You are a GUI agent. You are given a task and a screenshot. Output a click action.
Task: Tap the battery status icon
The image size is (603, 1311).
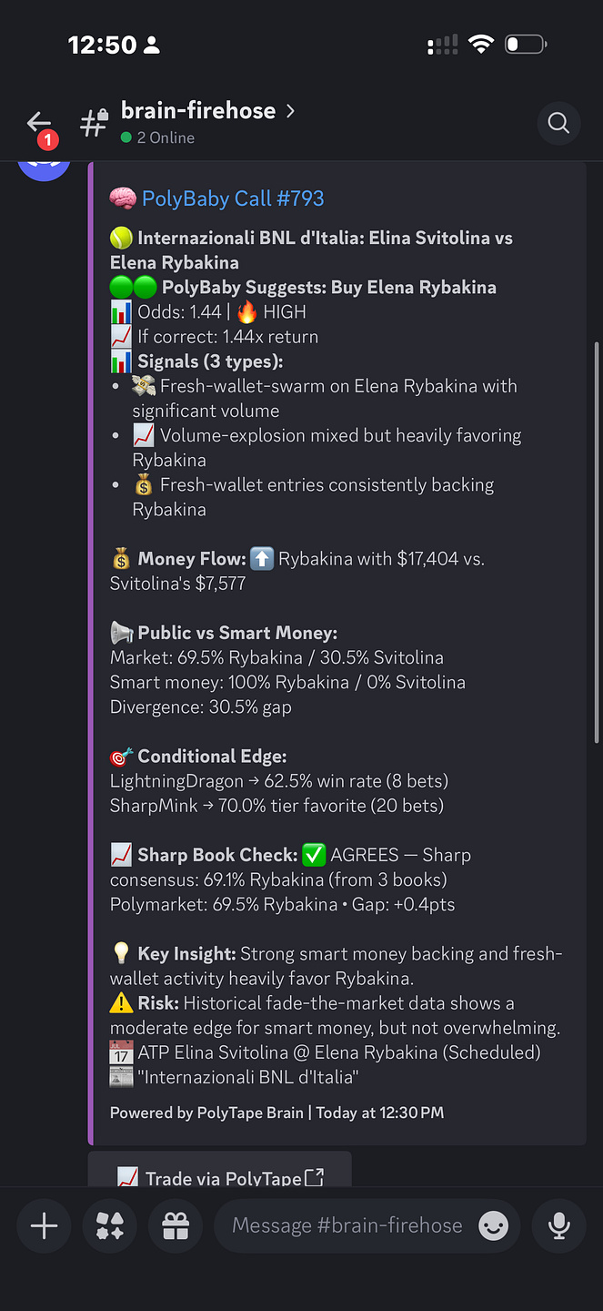coord(526,44)
